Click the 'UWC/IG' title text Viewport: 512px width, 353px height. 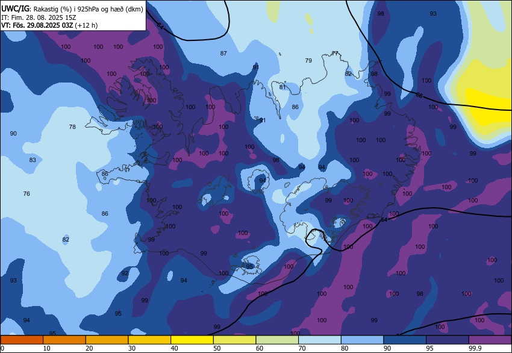[x=15, y=9]
